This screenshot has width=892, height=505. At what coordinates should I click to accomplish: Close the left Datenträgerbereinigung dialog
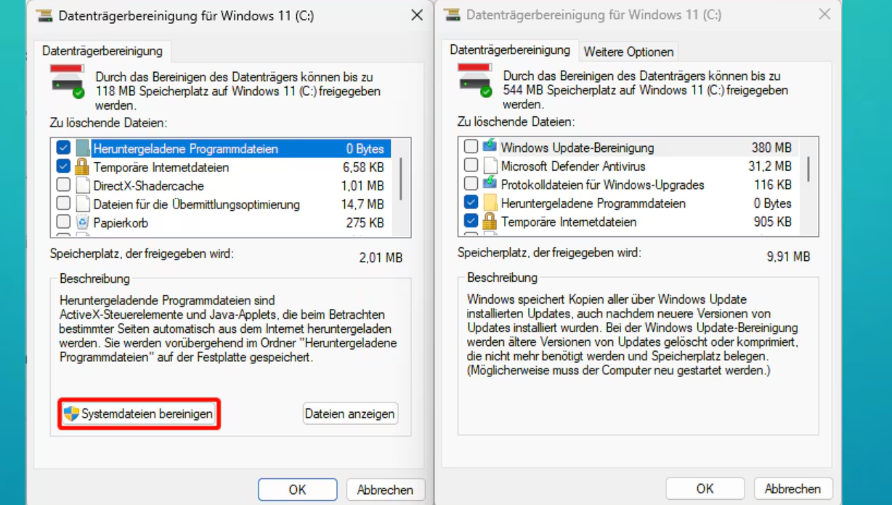tap(416, 15)
